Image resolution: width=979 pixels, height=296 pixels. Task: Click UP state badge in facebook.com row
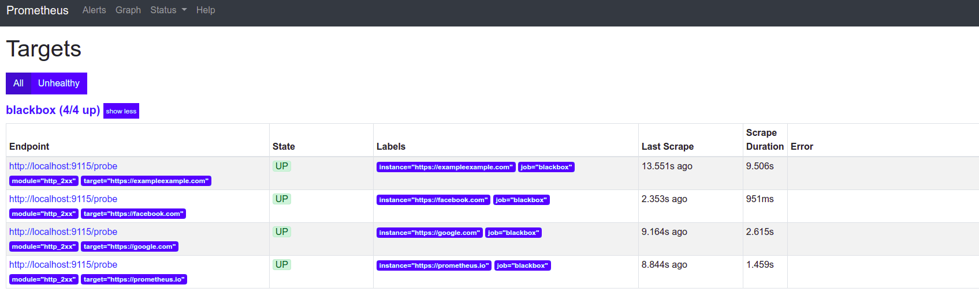click(x=282, y=199)
